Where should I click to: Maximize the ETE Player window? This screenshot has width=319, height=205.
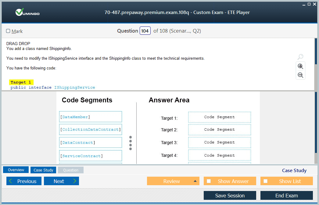tap(309, 4)
